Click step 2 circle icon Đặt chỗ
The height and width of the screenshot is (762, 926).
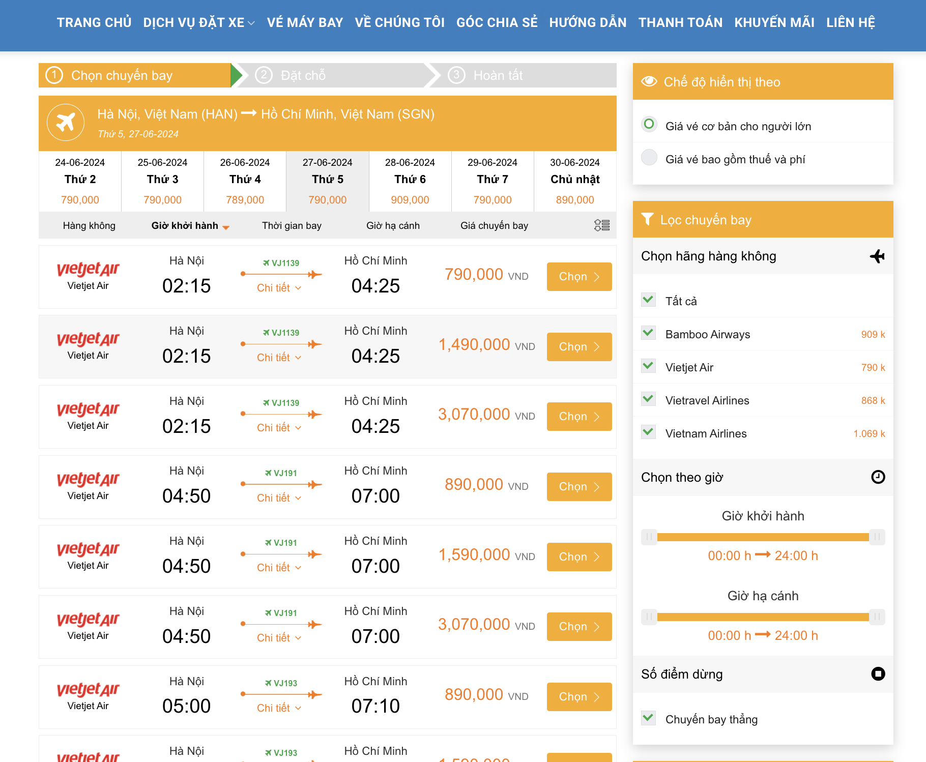[x=264, y=75]
